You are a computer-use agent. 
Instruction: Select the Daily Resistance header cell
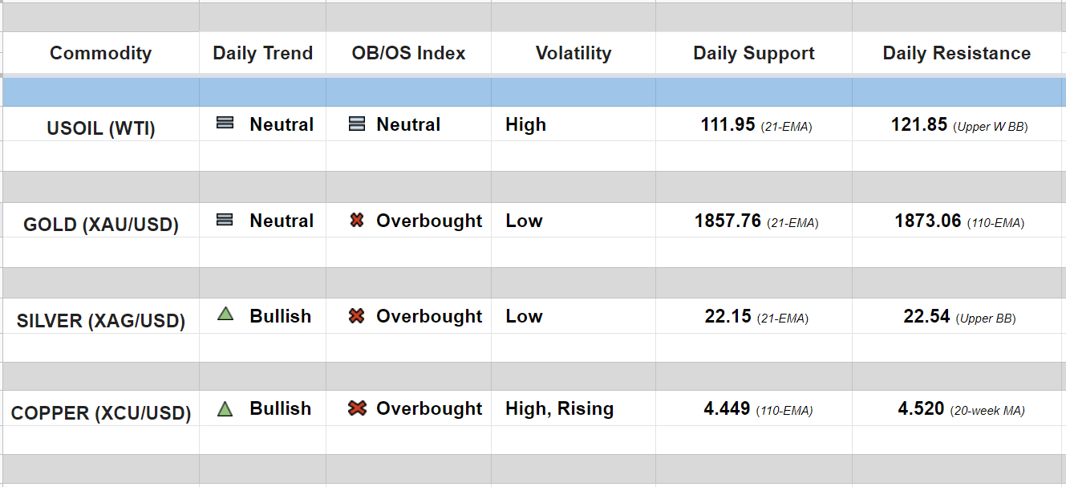click(x=956, y=54)
